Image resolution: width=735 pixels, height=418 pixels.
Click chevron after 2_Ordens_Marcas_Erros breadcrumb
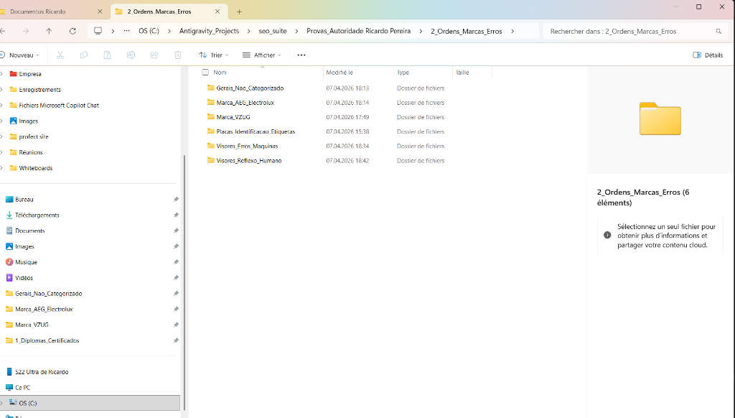[x=512, y=32]
